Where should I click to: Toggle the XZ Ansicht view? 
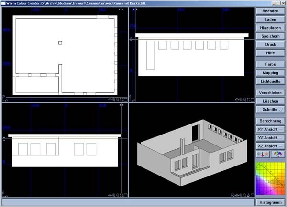point(270,145)
